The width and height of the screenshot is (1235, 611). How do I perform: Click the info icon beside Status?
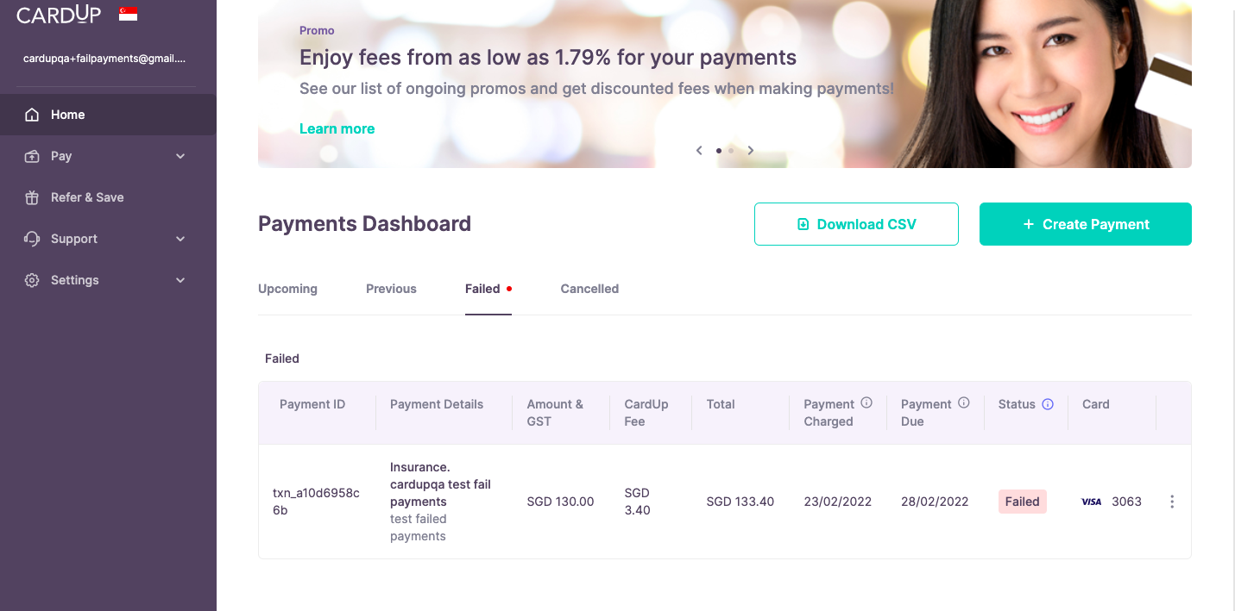1048,404
